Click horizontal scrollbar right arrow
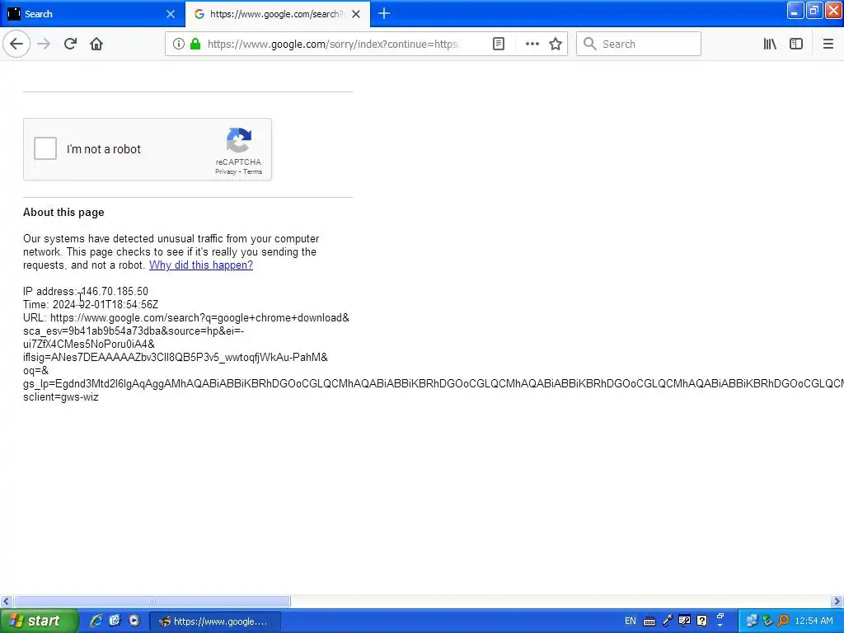 point(837,601)
